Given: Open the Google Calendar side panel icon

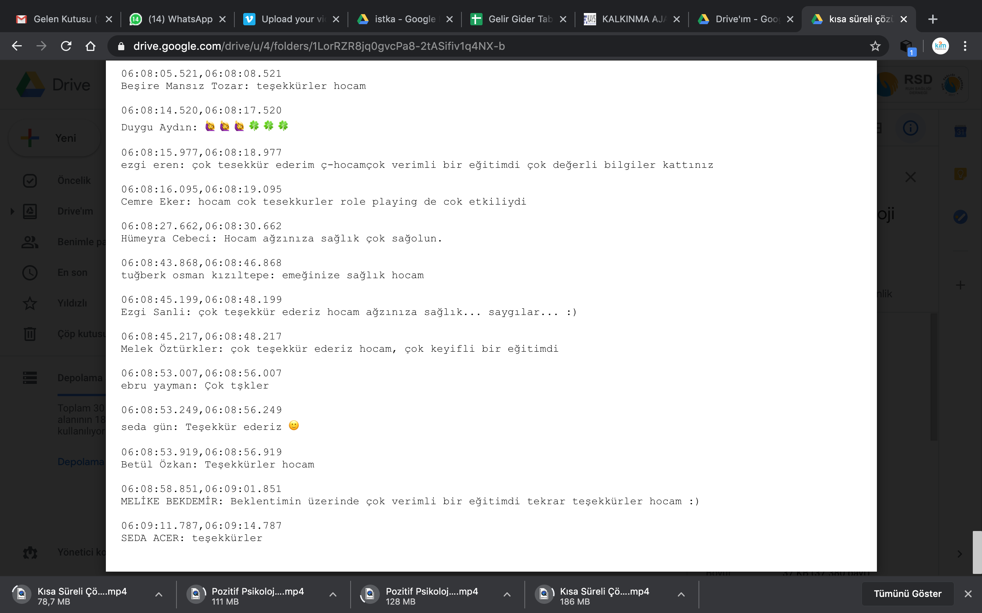Looking at the screenshot, I should point(960,132).
